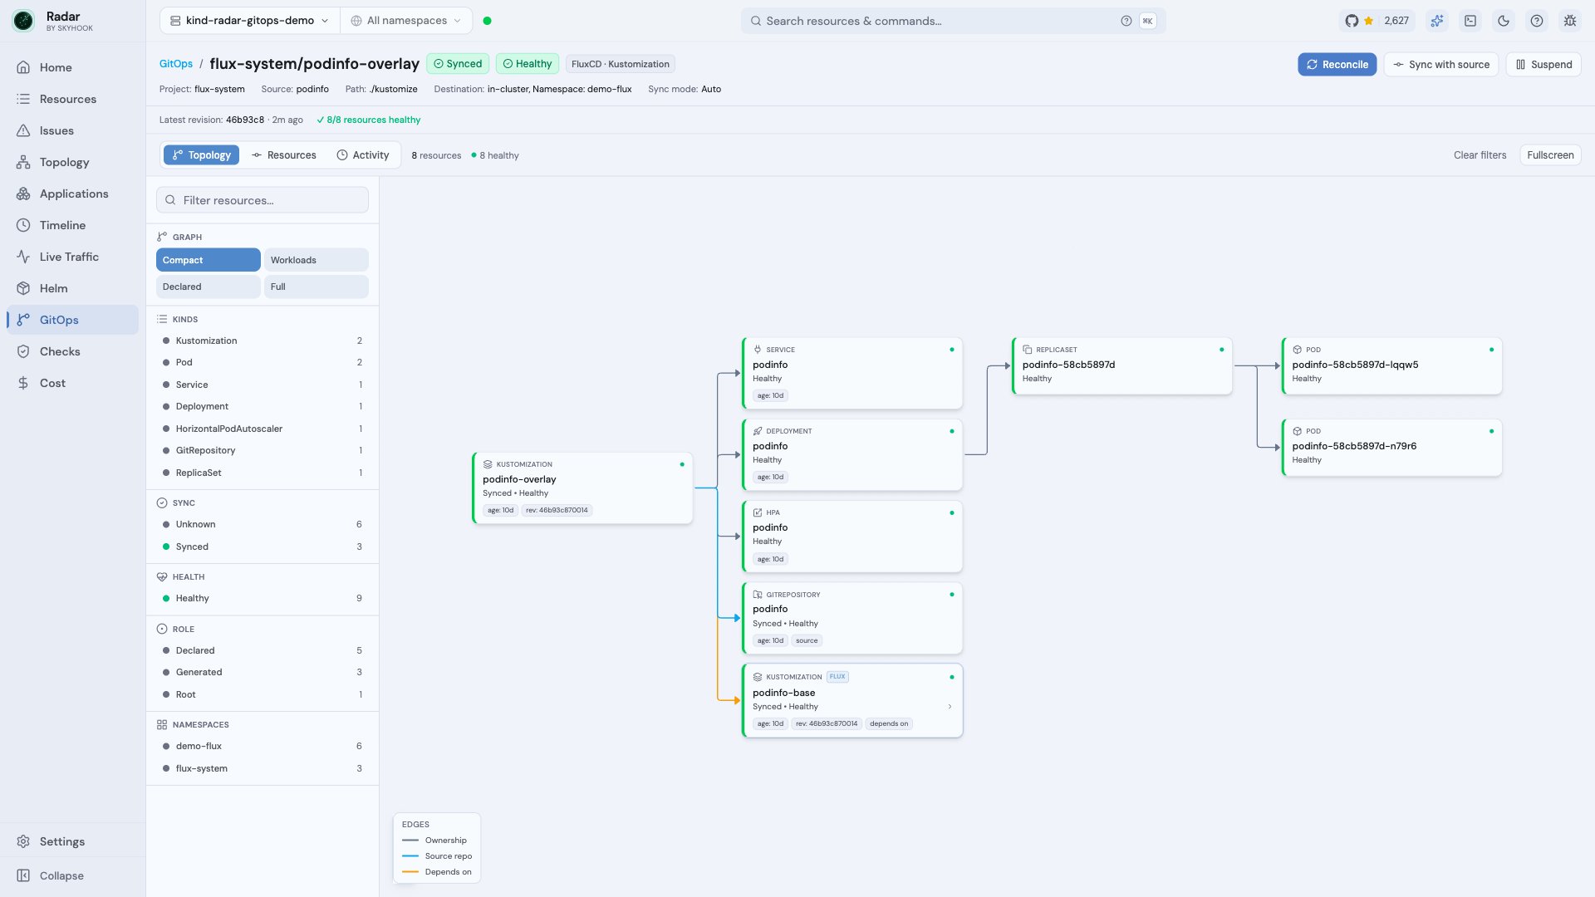Select the podinfo GitRepository node
Image resolution: width=1595 pixels, height=897 pixels.
point(852,618)
